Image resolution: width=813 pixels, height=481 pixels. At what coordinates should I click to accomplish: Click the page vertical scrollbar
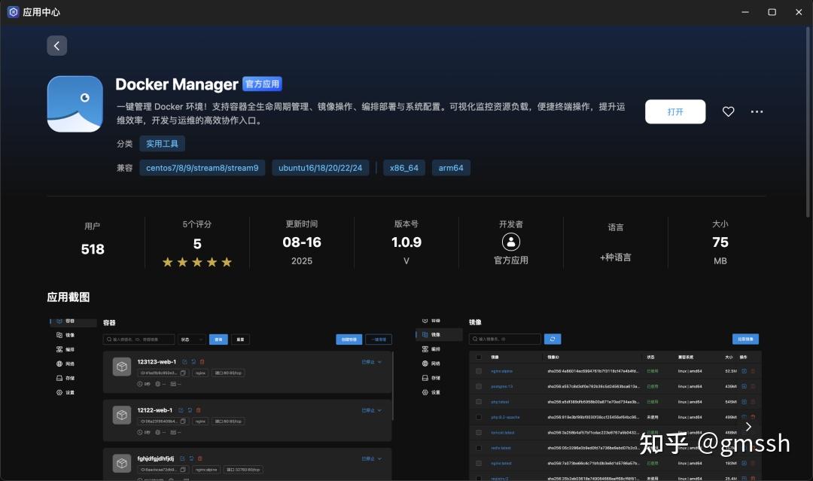(x=807, y=122)
